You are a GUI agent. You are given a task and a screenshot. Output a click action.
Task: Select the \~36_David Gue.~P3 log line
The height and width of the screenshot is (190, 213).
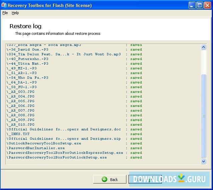tap(74, 50)
